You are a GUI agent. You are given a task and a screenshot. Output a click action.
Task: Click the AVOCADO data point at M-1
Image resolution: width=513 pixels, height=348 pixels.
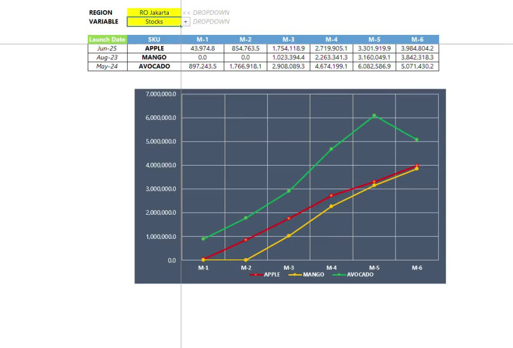click(203, 239)
